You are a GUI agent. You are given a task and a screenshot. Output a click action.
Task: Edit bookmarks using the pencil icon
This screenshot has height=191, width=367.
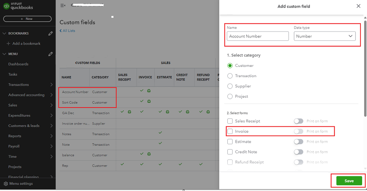(50, 33)
